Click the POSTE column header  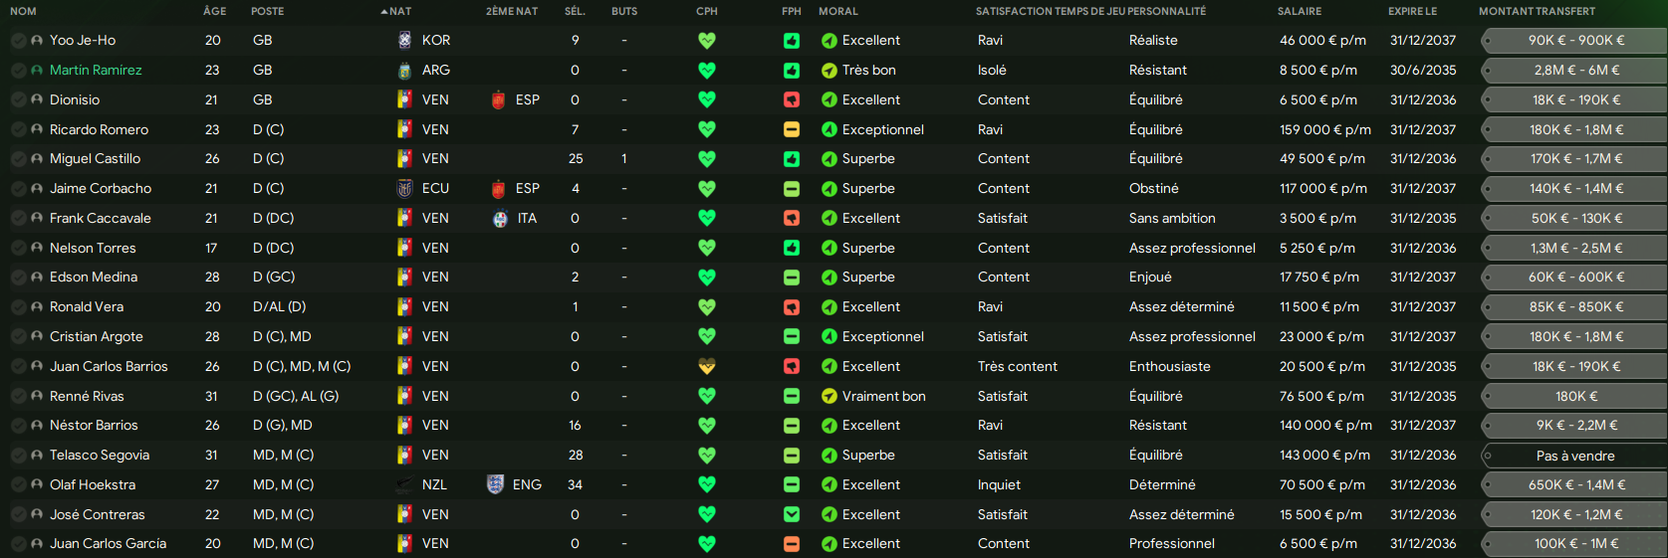(x=267, y=11)
